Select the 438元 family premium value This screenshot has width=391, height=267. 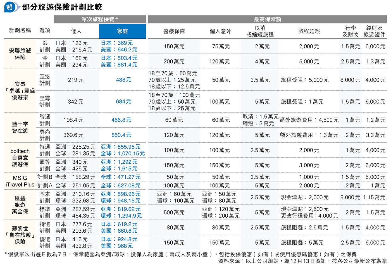(123, 80)
